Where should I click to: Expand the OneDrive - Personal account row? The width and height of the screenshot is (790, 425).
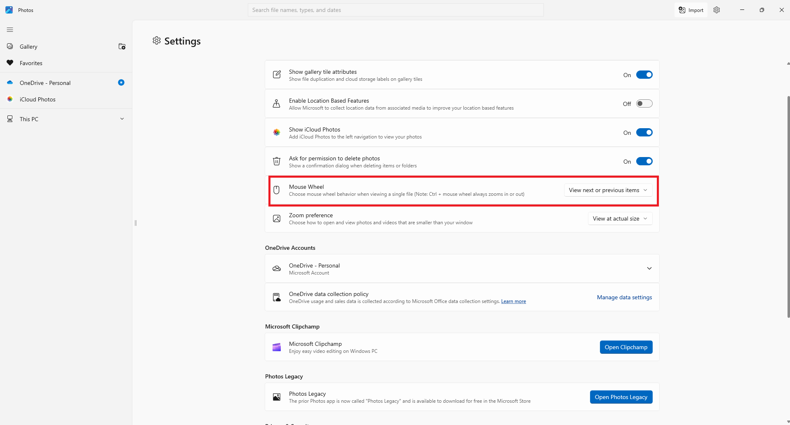click(x=649, y=269)
